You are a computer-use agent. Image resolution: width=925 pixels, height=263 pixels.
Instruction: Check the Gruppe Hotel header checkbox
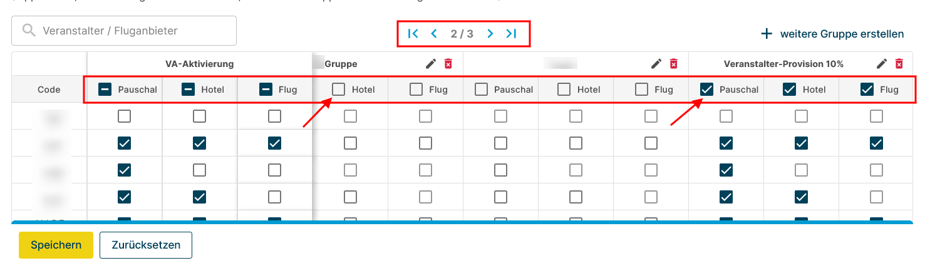click(x=338, y=90)
